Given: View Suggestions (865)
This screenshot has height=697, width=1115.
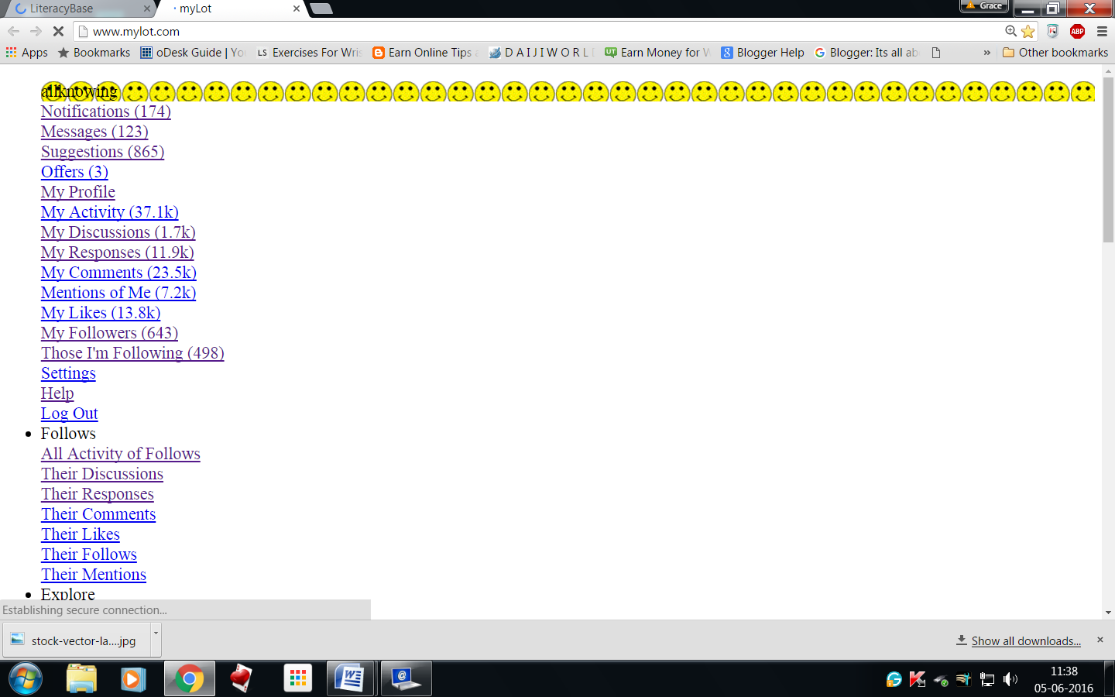Looking at the screenshot, I should tap(103, 152).
